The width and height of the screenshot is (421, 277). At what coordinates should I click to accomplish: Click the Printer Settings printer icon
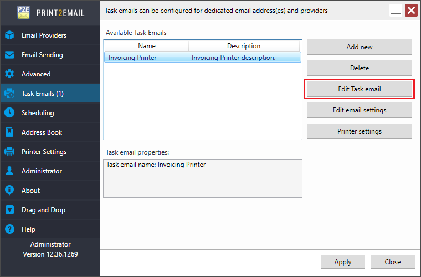pos(9,152)
